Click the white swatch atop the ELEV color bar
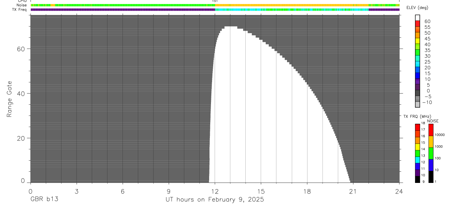 coord(418,18)
